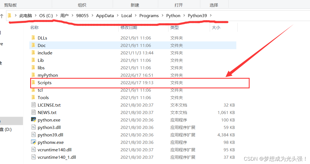Select the LICENSE.txt file name
Viewport: 310px width, 164px height.
point(49,105)
